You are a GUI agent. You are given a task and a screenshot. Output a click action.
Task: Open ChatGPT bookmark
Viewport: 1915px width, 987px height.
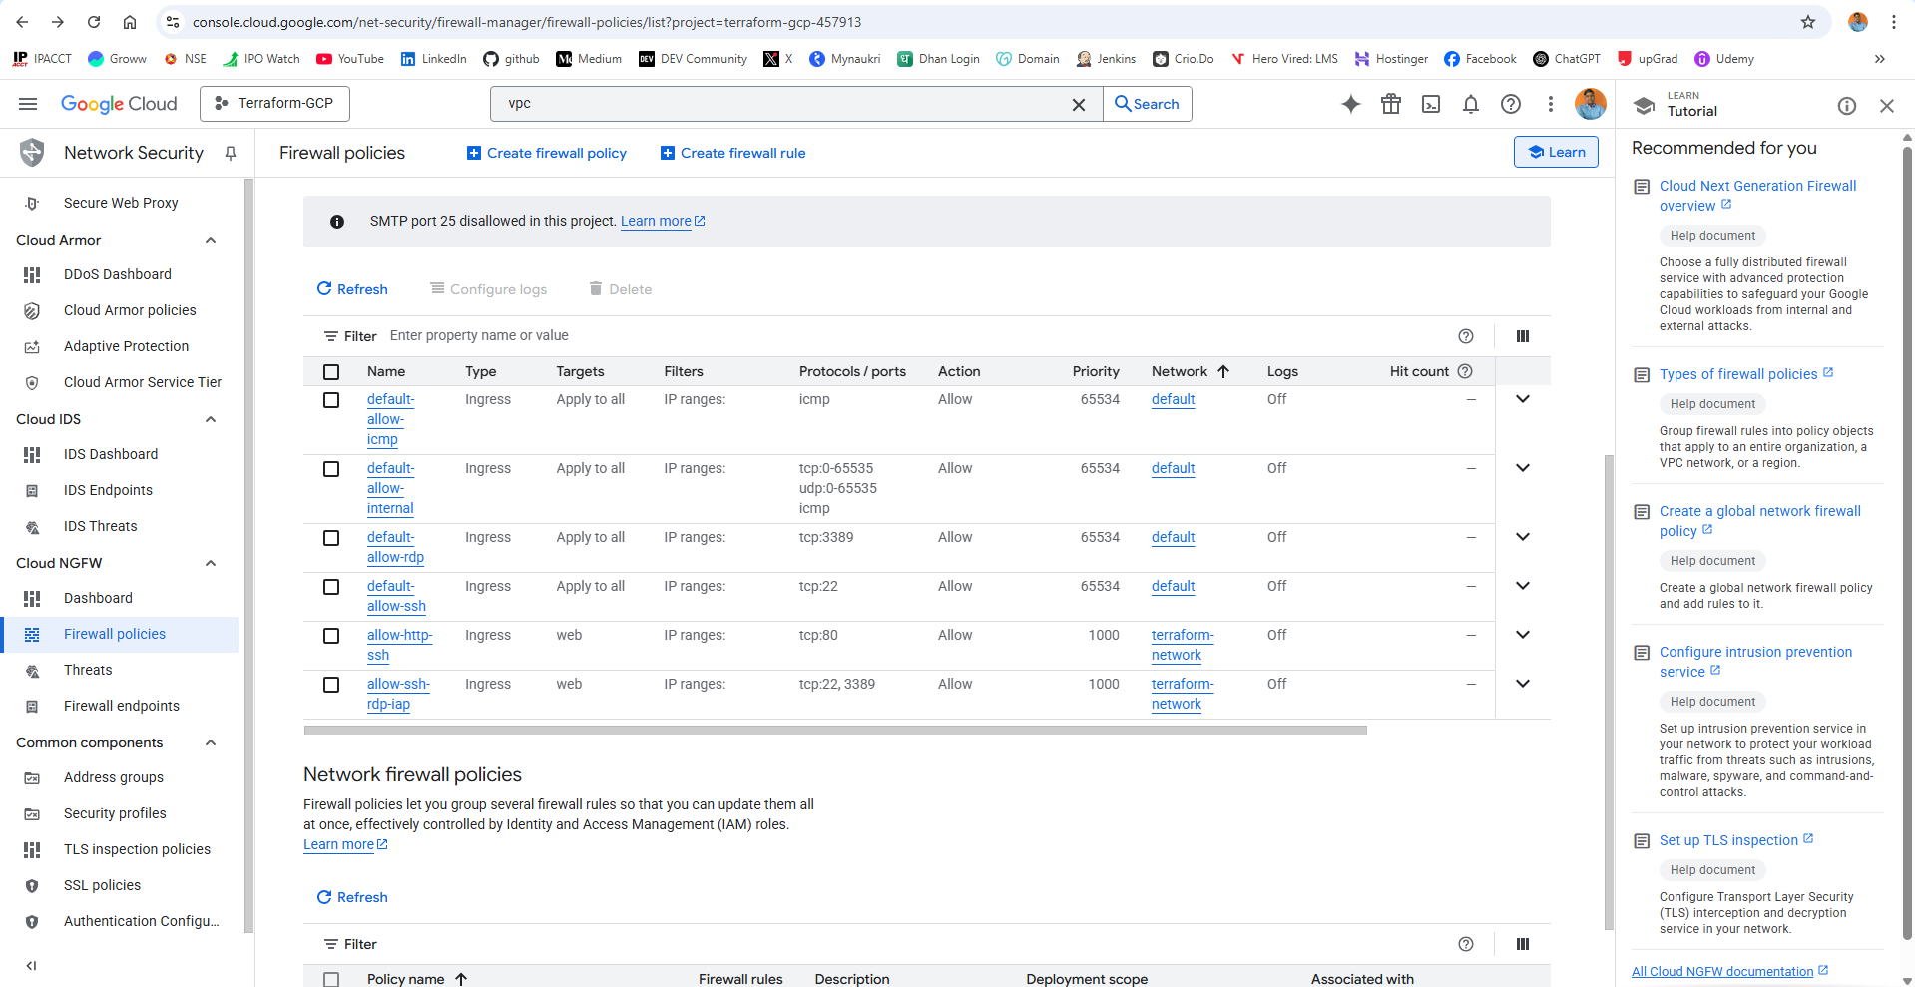(1567, 59)
